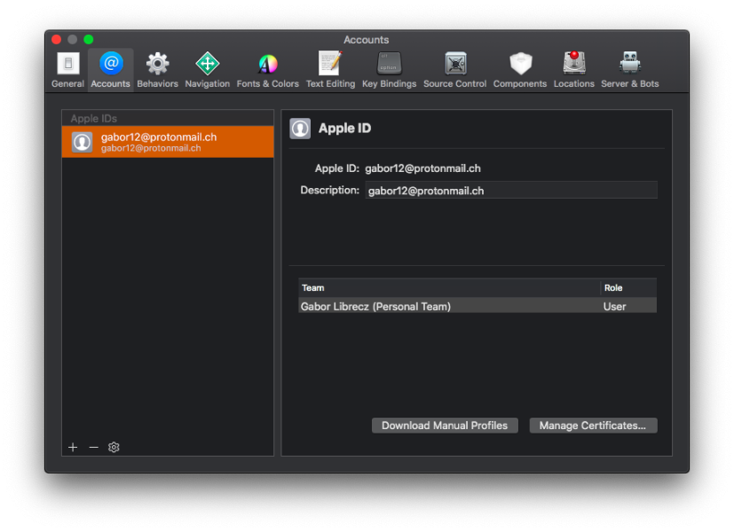Open Source Control preferences

click(x=454, y=70)
